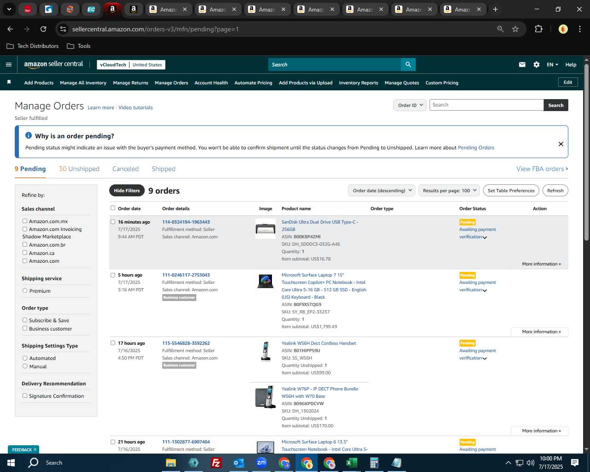This screenshot has height=472, width=590.
Task: Open the settings gear icon
Action: (x=537, y=65)
